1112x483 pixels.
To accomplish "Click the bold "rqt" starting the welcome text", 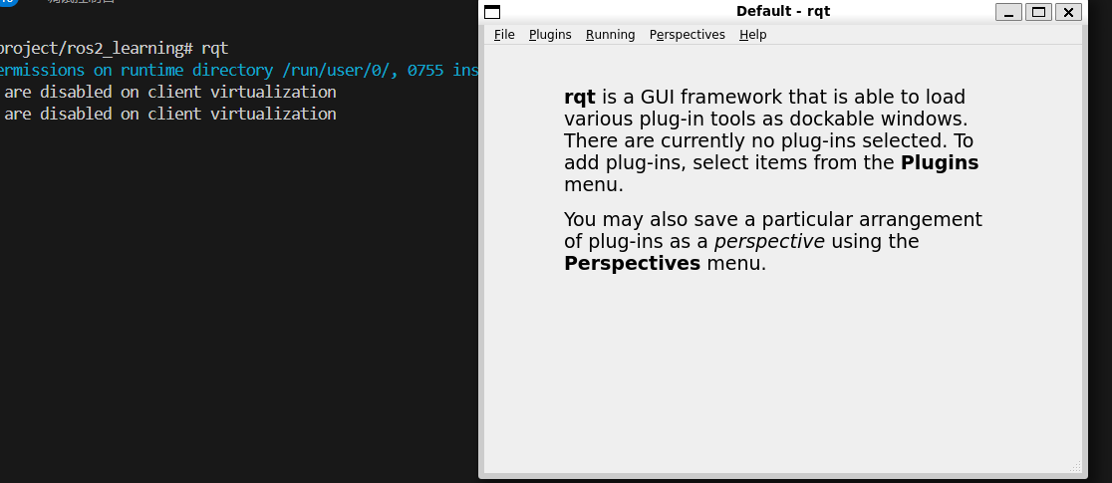I will point(579,98).
